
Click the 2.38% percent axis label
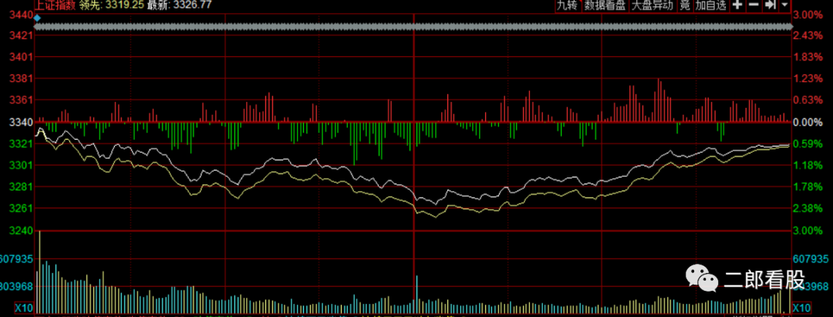[x=808, y=208]
